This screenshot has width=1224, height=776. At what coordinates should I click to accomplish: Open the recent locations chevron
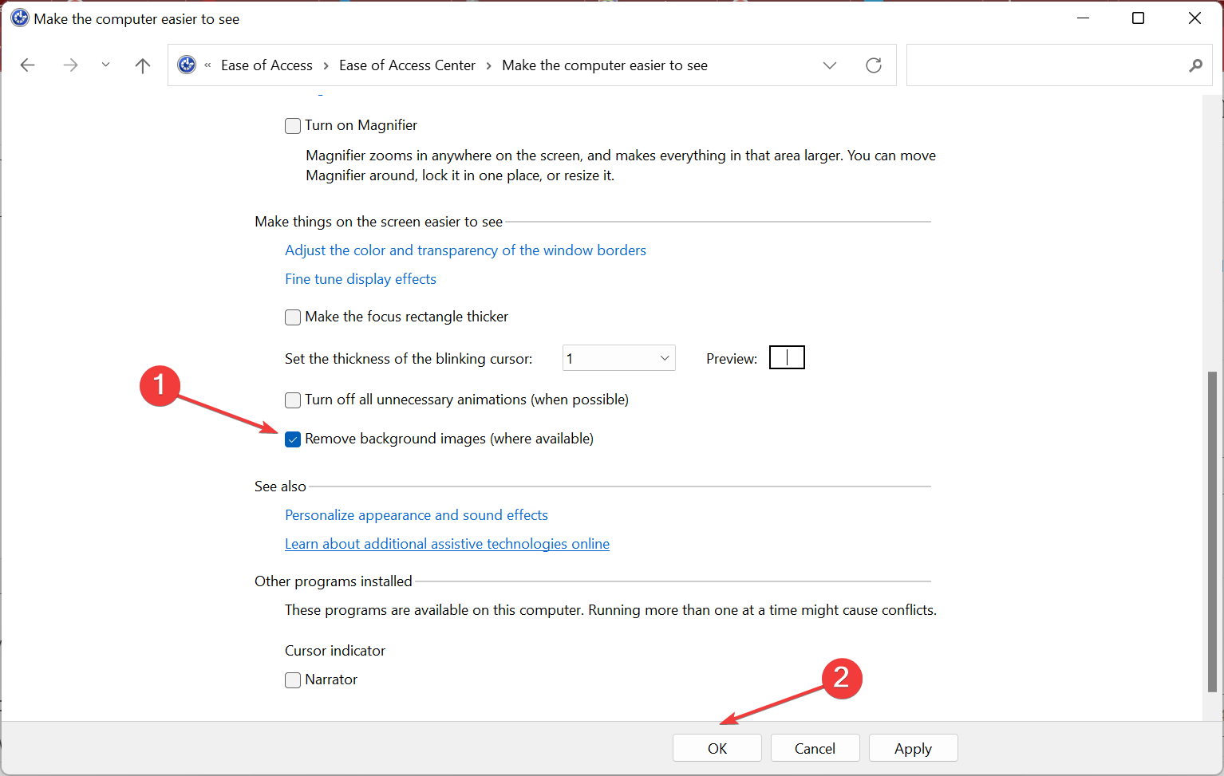pyautogui.click(x=105, y=65)
